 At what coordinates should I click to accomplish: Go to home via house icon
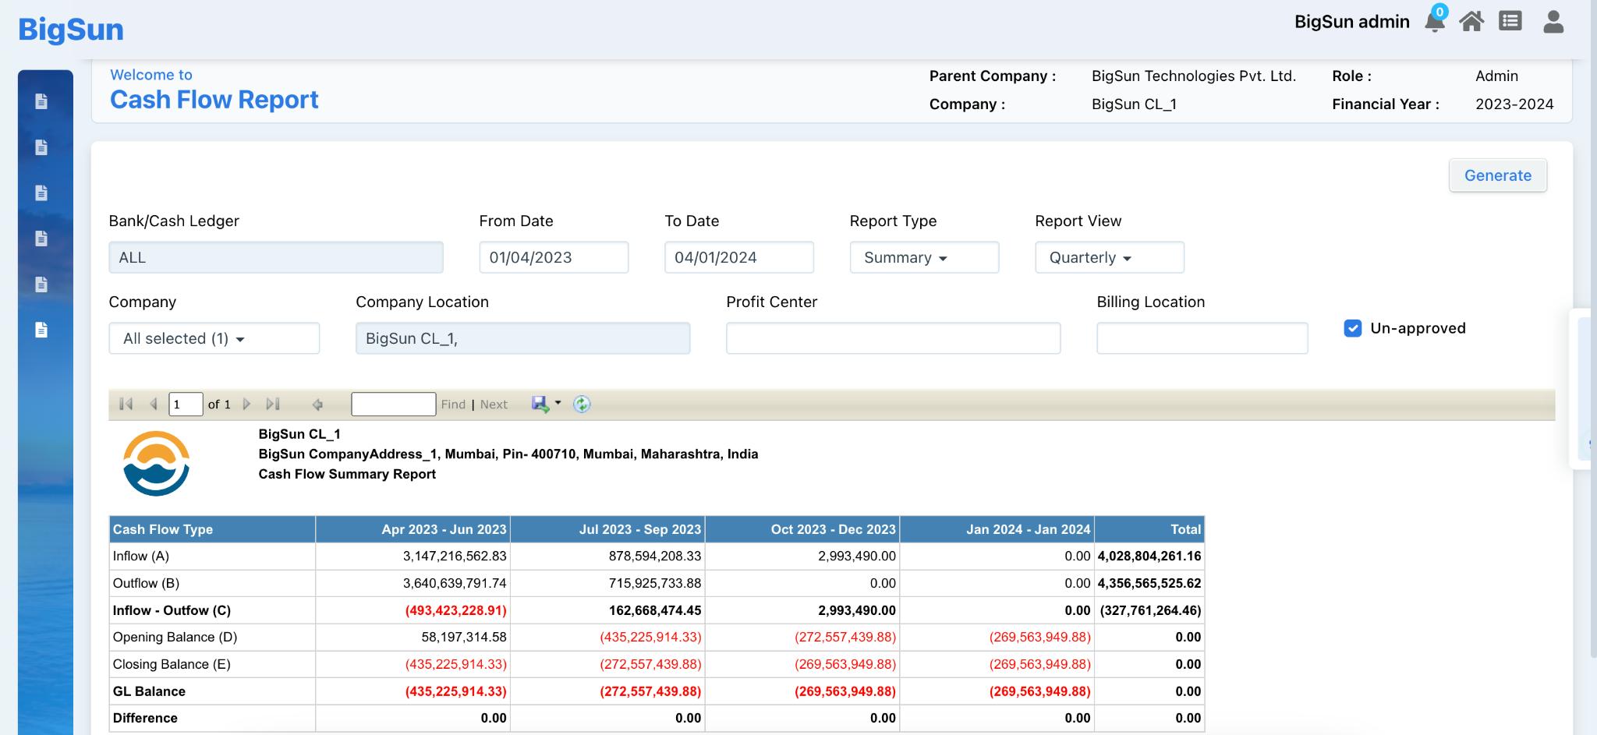pos(1471,21)
